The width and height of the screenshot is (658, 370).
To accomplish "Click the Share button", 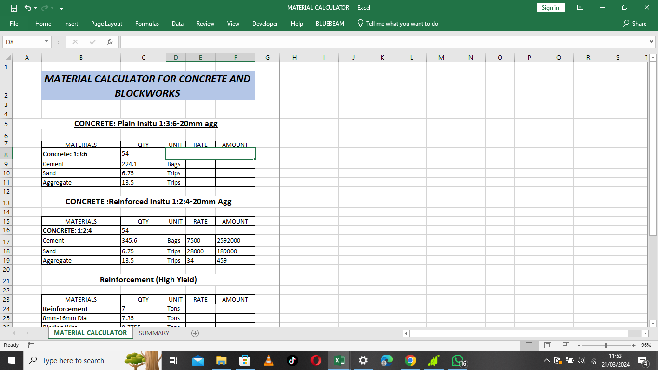I will [x=634, y=23].
